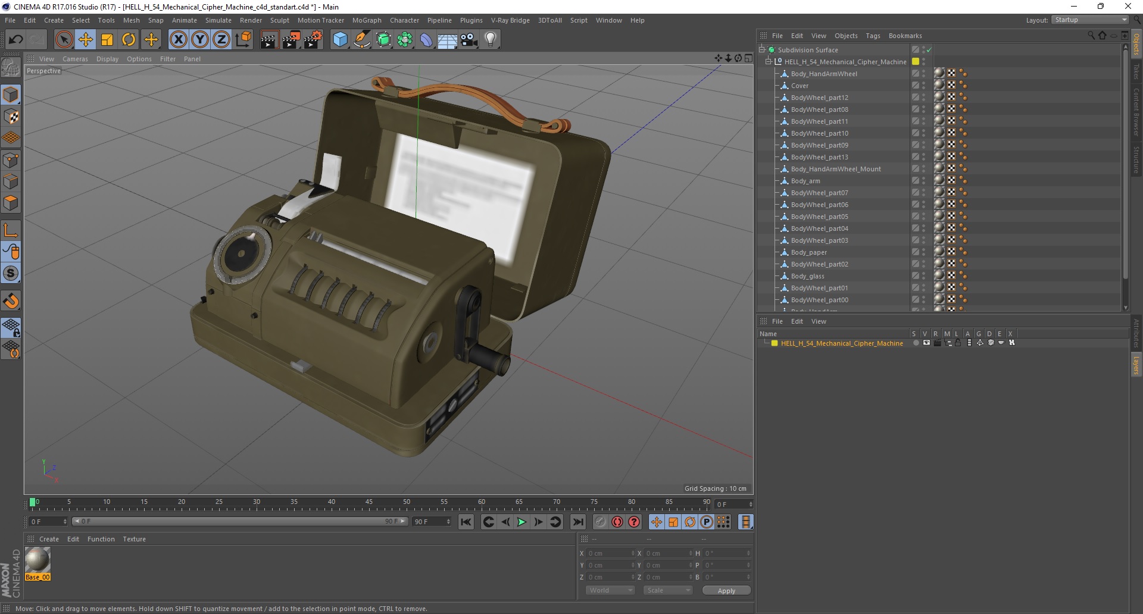Open Scale size mode dropdown
Screen dimensions: 1143x614
point(668,590)
